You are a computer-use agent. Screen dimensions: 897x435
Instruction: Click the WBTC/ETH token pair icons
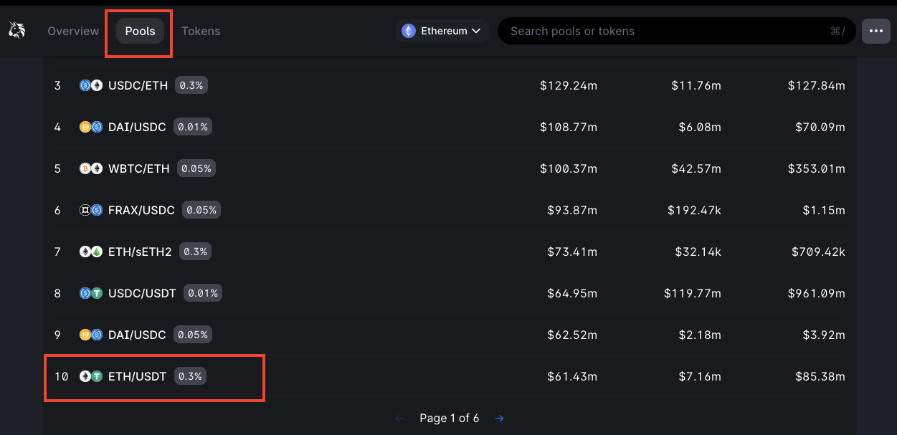pos(91,168)
